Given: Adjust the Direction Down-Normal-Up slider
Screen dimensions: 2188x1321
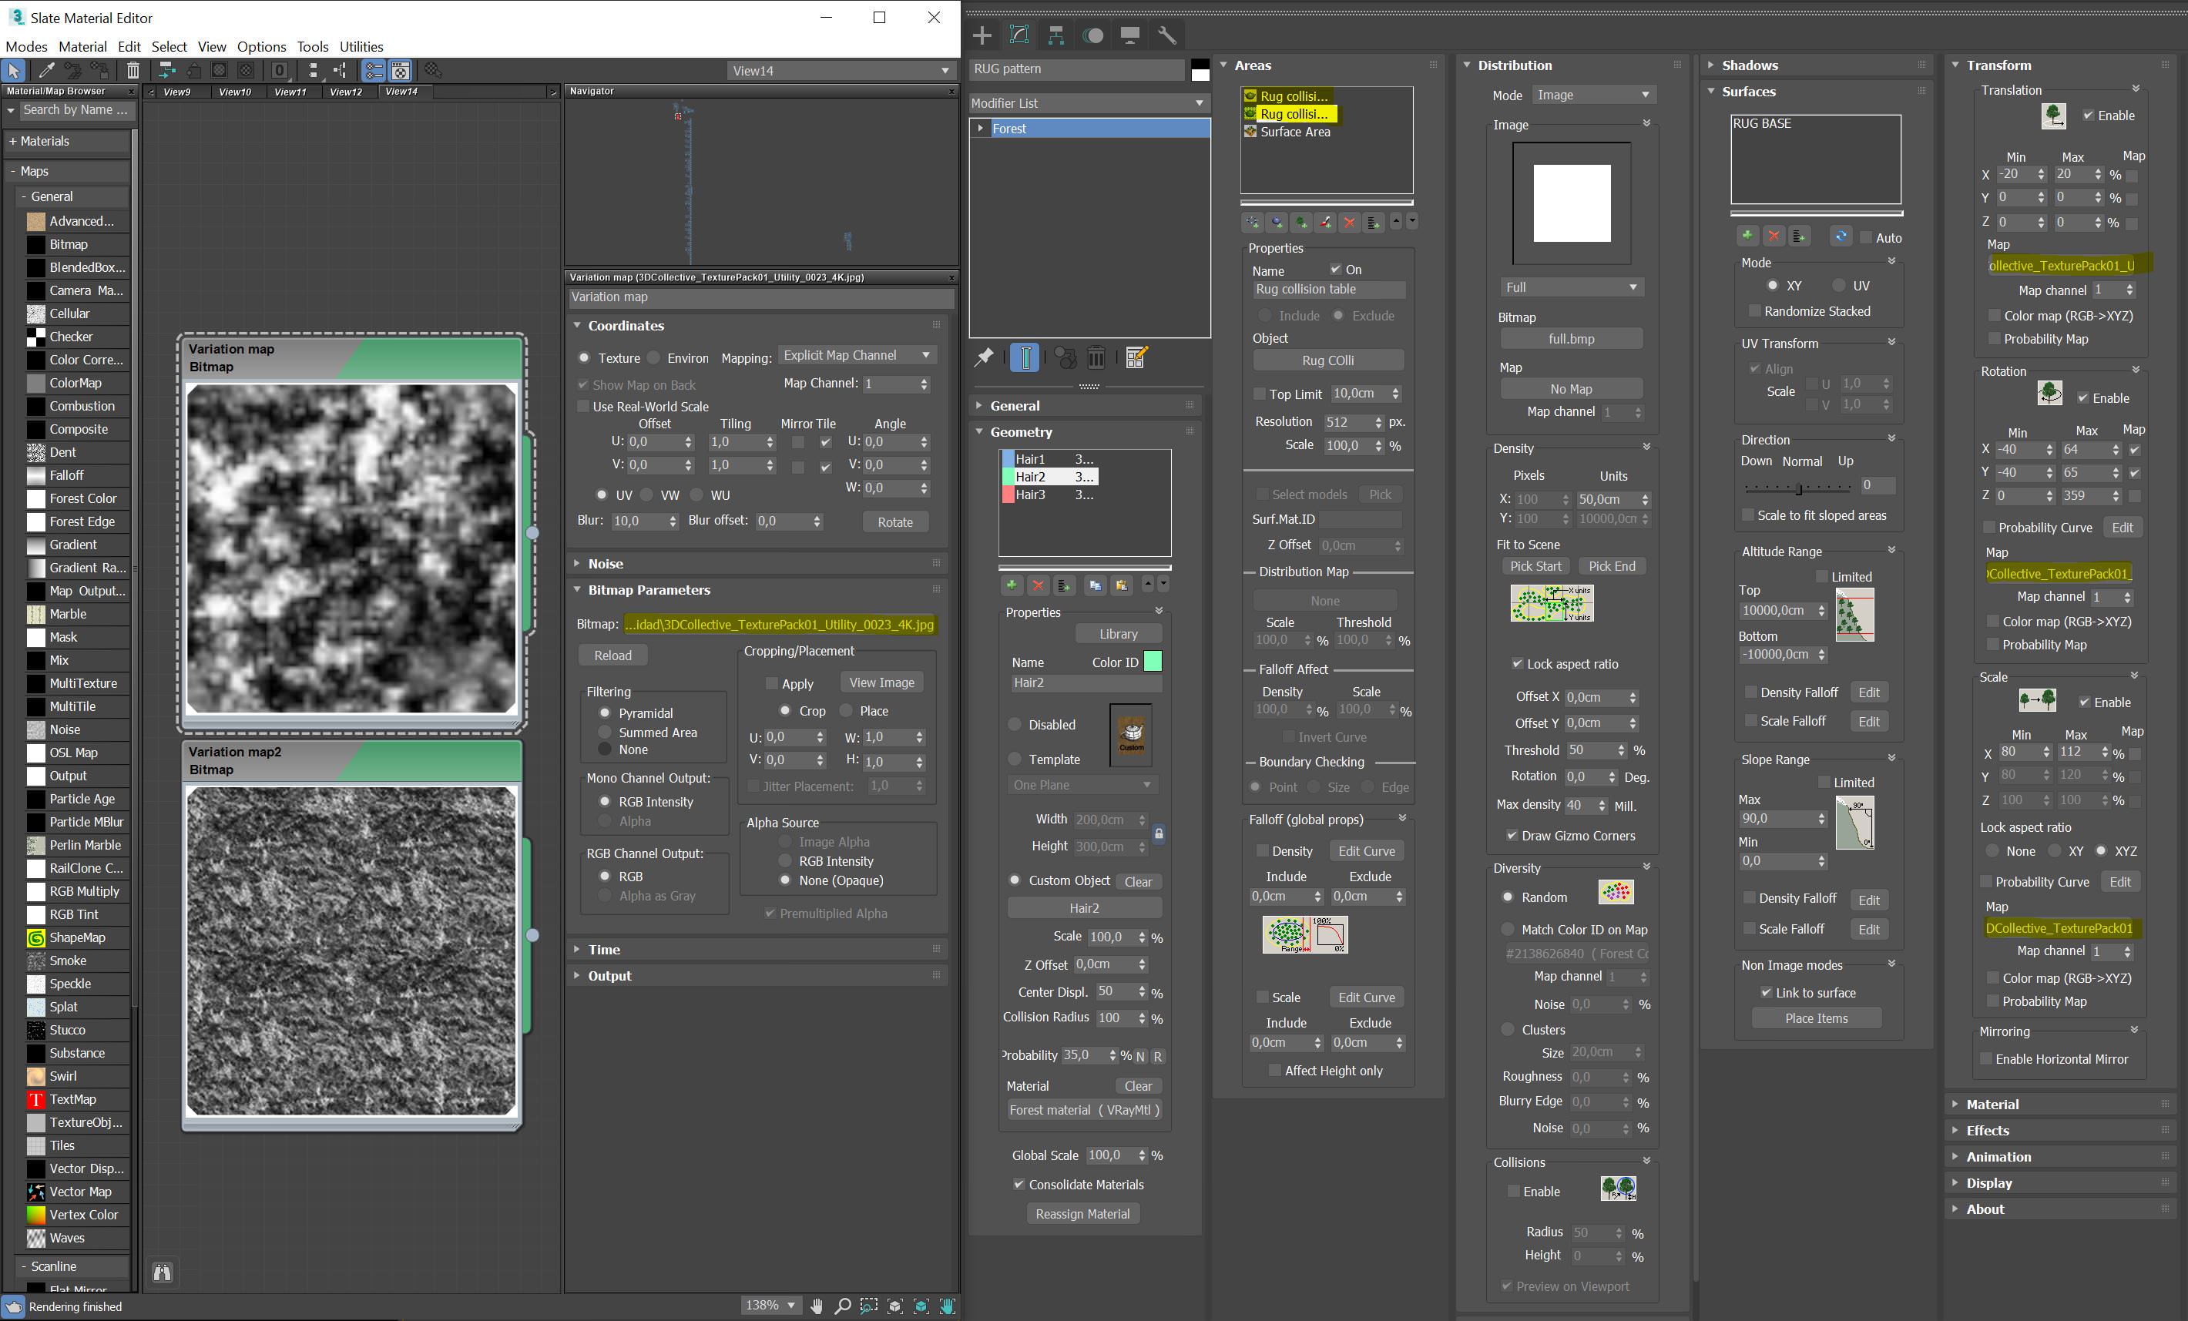Looking at the screenshot, I should (1798, 488).
